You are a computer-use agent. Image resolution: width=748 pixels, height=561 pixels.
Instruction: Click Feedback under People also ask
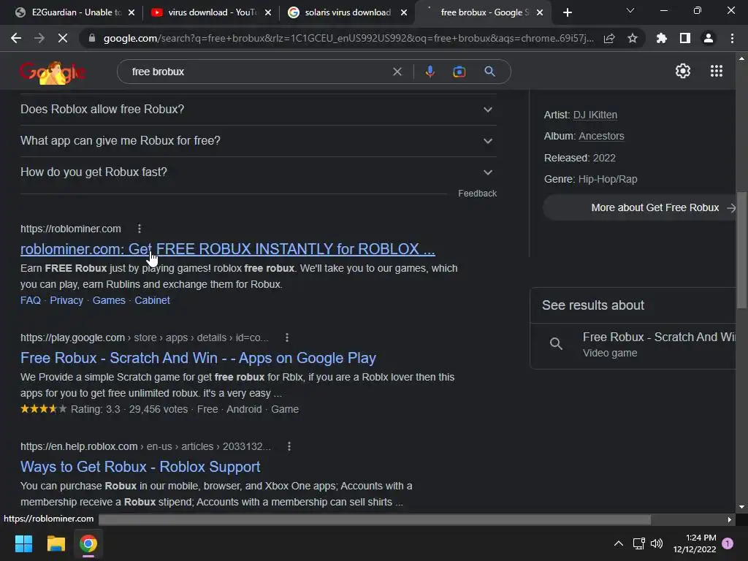(x=477, y=193)
